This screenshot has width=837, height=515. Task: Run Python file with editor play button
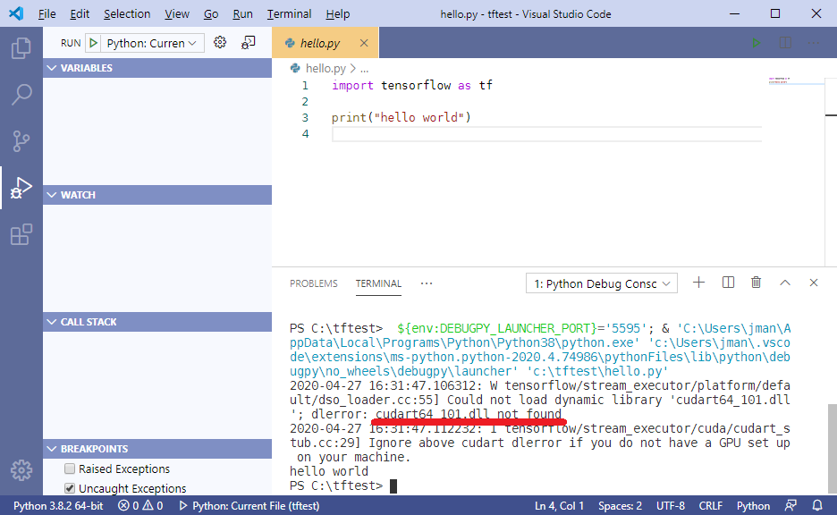tap(756, 43)
